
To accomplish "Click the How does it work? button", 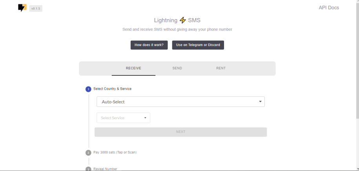I will (x=149, y=45).
